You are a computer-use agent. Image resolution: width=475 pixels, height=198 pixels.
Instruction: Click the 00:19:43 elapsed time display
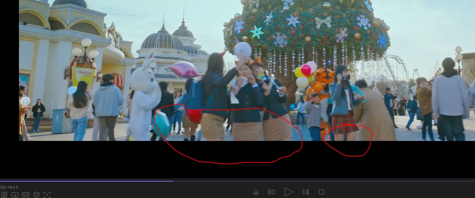(9, 187)
